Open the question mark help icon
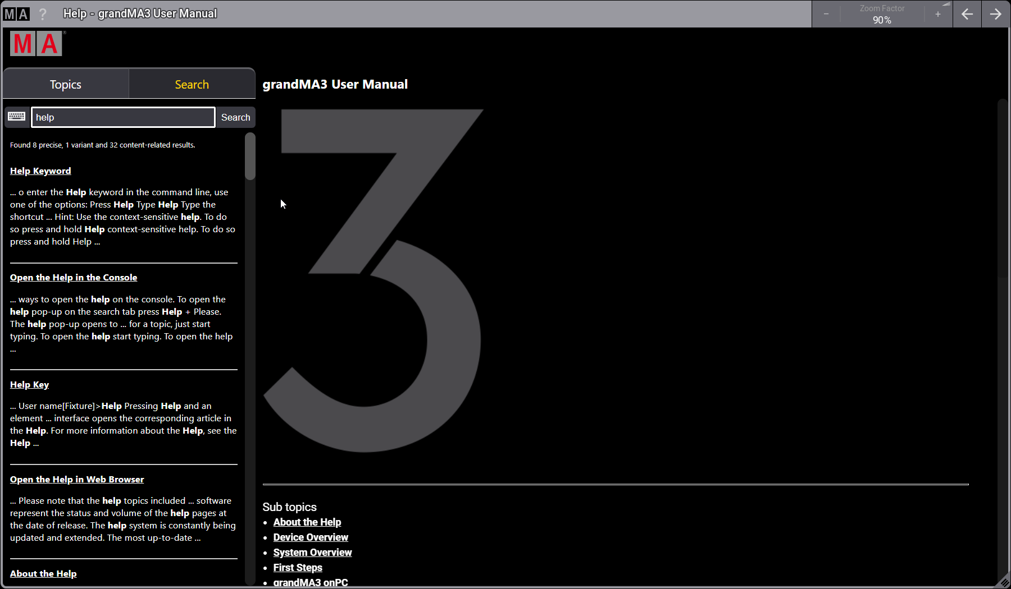This screenshot has width=1011, height=589. point(43,13)
